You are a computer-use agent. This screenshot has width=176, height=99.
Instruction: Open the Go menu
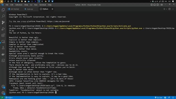[x=31, y=5]
